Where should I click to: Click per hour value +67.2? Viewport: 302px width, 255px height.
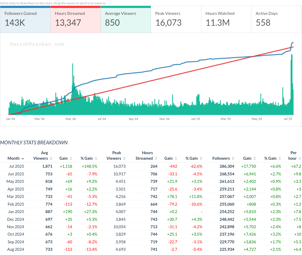pyautogui.click(x=296, y=166)
